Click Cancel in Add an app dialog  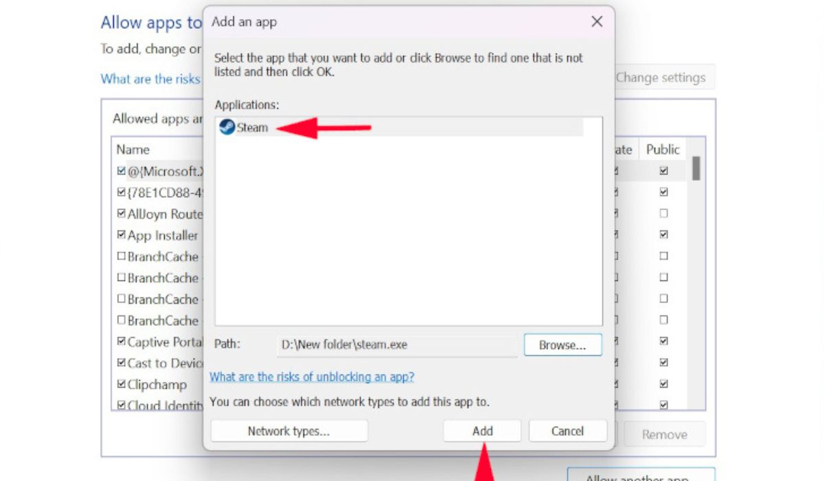(568, 431)
